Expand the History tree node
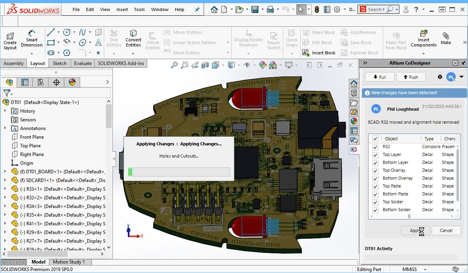This screenshot has width=468, height=273. tap(5, 111)
